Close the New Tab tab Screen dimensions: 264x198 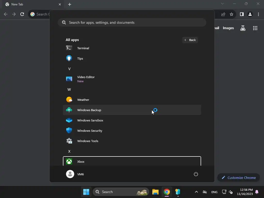pos(60,4)
